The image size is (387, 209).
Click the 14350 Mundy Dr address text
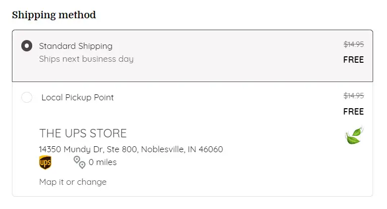coord(131,149)
